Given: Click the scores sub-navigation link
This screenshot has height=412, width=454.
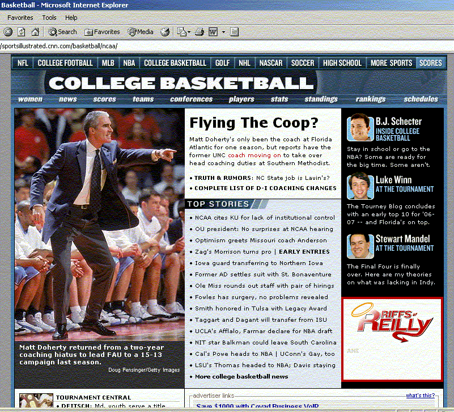Looking at the screenshot, I should 104,99.
